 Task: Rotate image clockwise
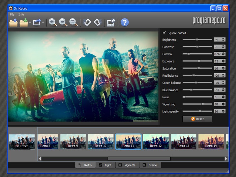(97, 23)
